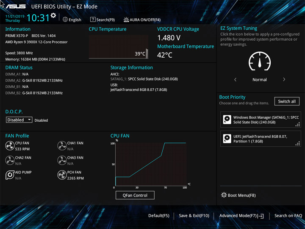
Task: Click the ASUS logo
Action: 16,6
